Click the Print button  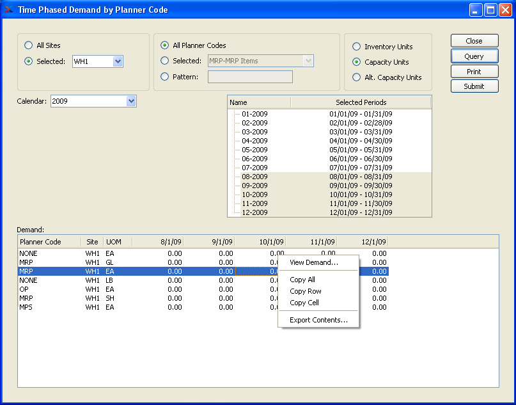(474, 72)
